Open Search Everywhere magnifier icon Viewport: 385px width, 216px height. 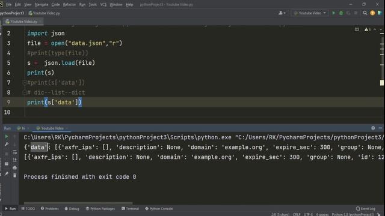click(x=365, y=13)
